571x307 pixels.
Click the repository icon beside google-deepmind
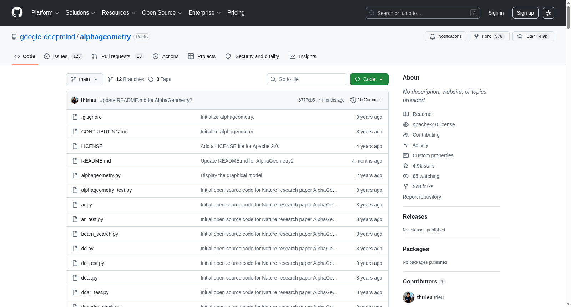[14, 37]
